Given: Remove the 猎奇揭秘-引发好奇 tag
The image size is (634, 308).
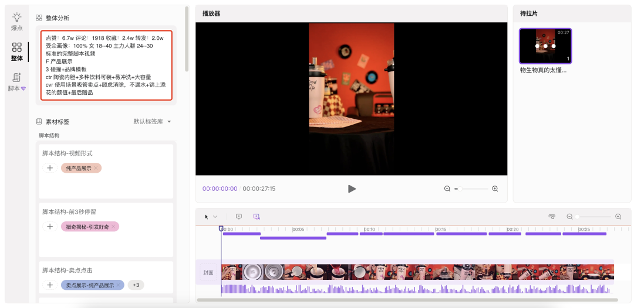Looking at the screenshot, I should pos(114,227).
